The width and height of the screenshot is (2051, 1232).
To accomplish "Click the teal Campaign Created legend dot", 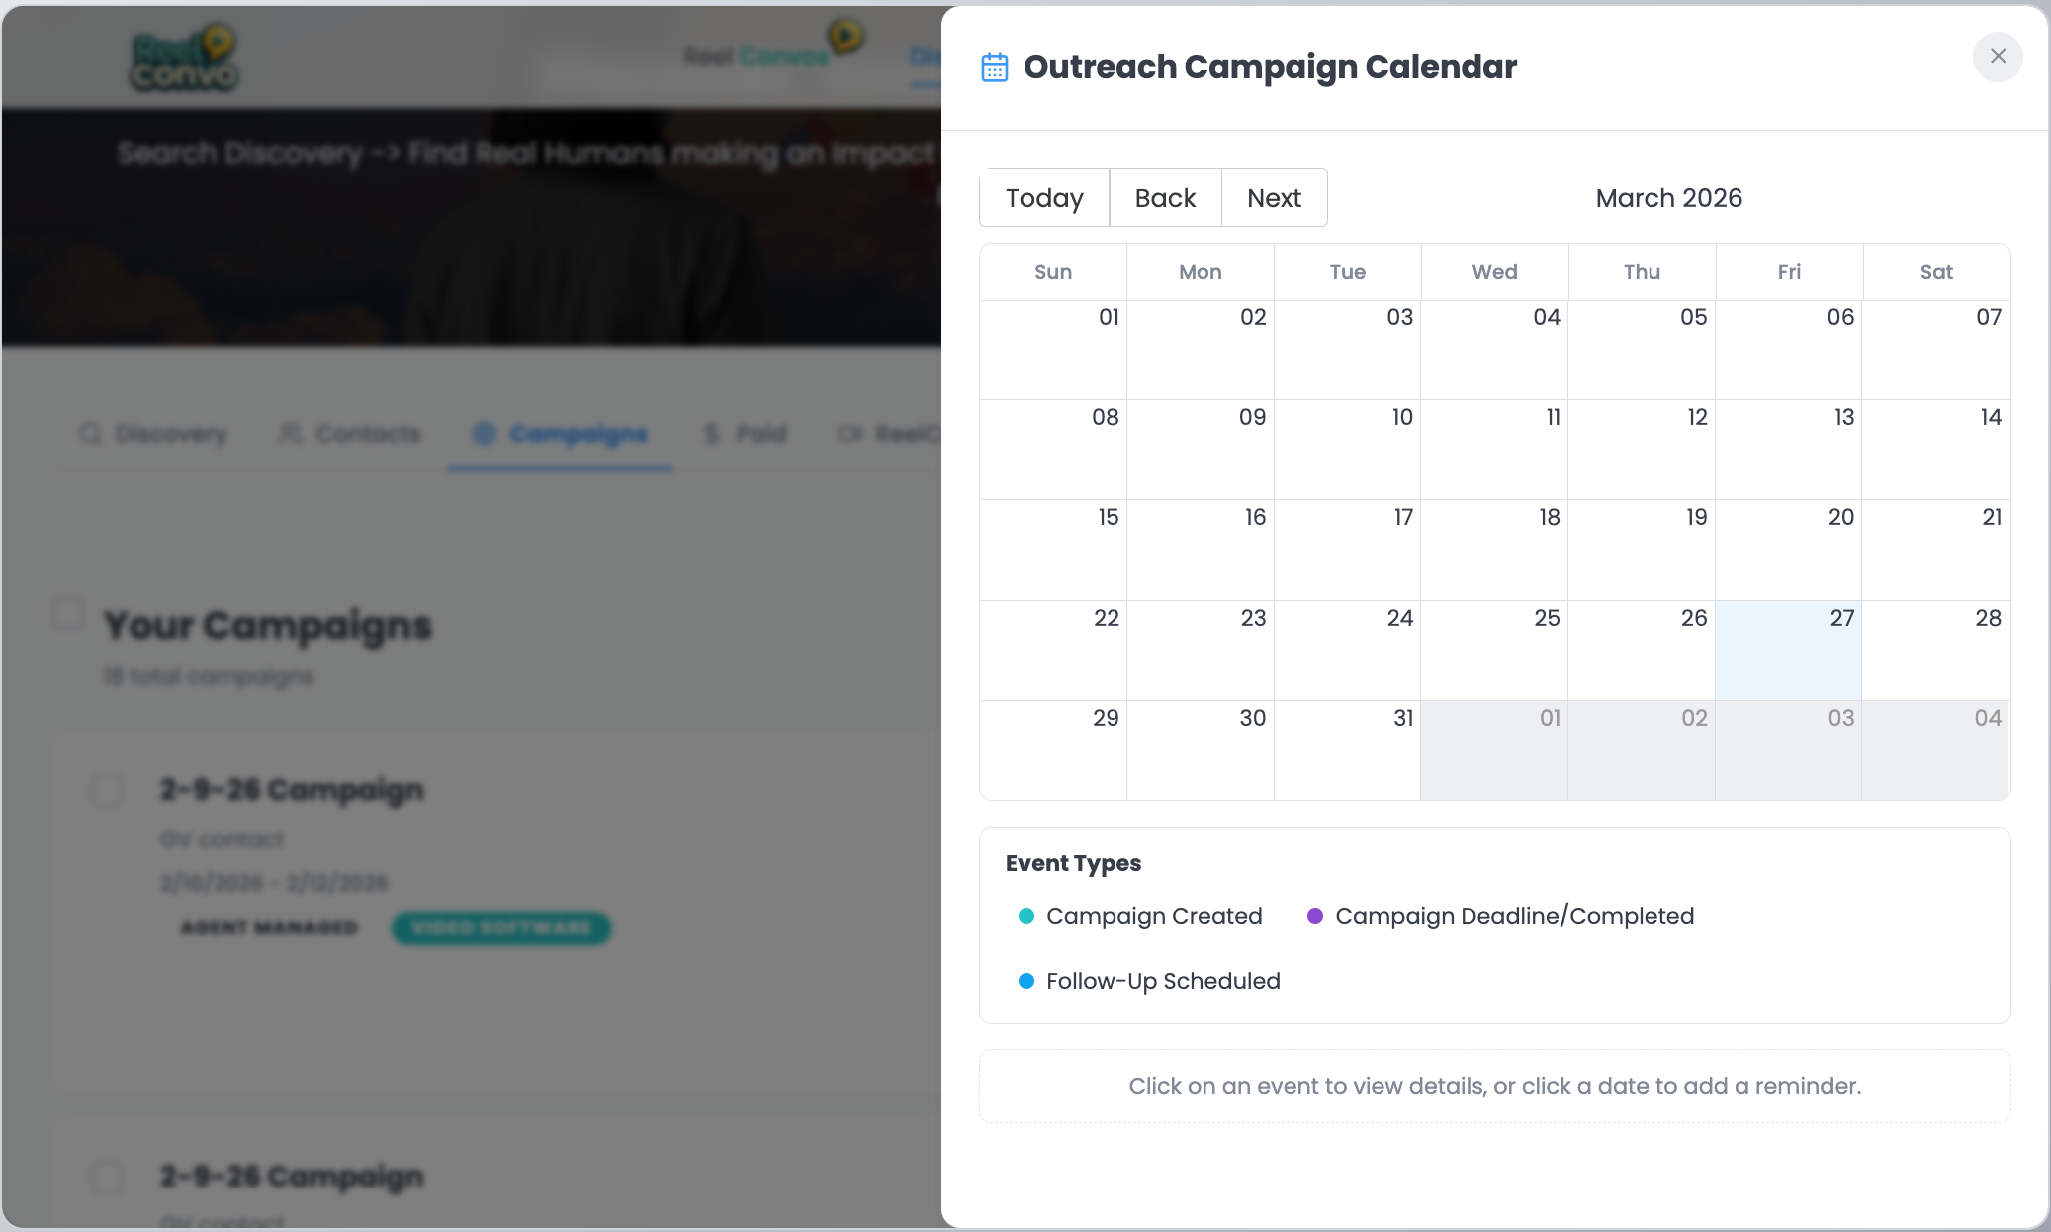I will pos(1026,916).
